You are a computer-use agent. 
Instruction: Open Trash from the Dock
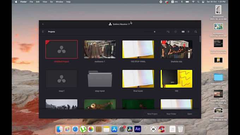180,129
